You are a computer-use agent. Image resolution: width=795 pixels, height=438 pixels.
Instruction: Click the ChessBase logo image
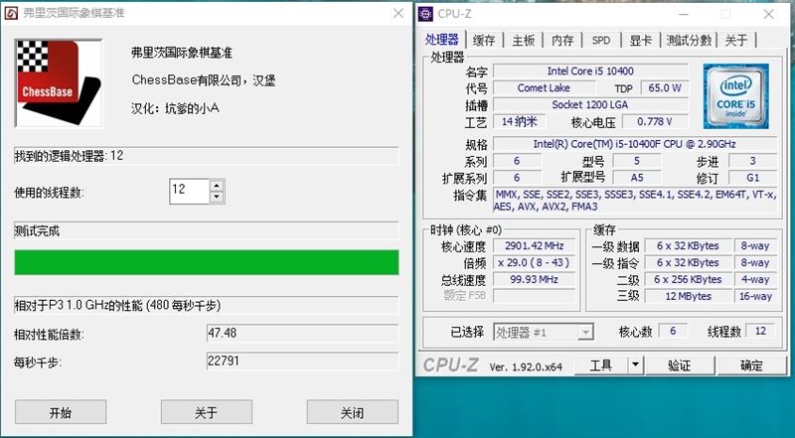point(59,83)
